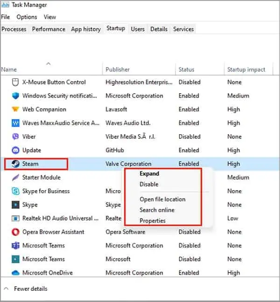Click the Fewer details link
Screen dimensions: 280x302
coord(31,288)
